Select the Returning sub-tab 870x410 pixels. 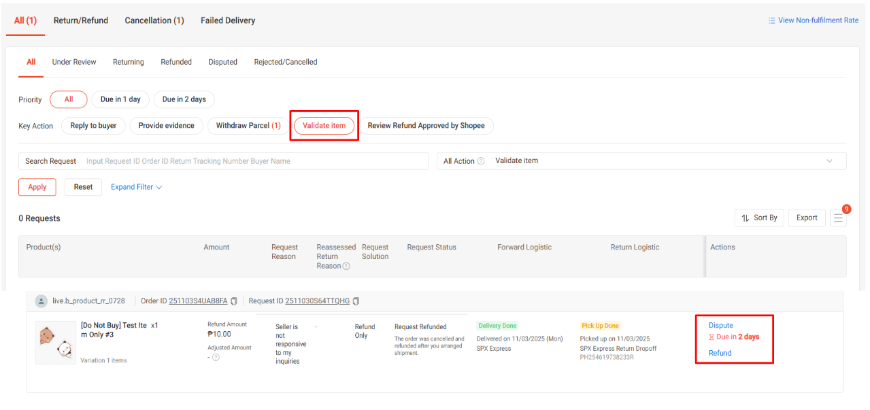pyautogui.click(x=129, y=62)
